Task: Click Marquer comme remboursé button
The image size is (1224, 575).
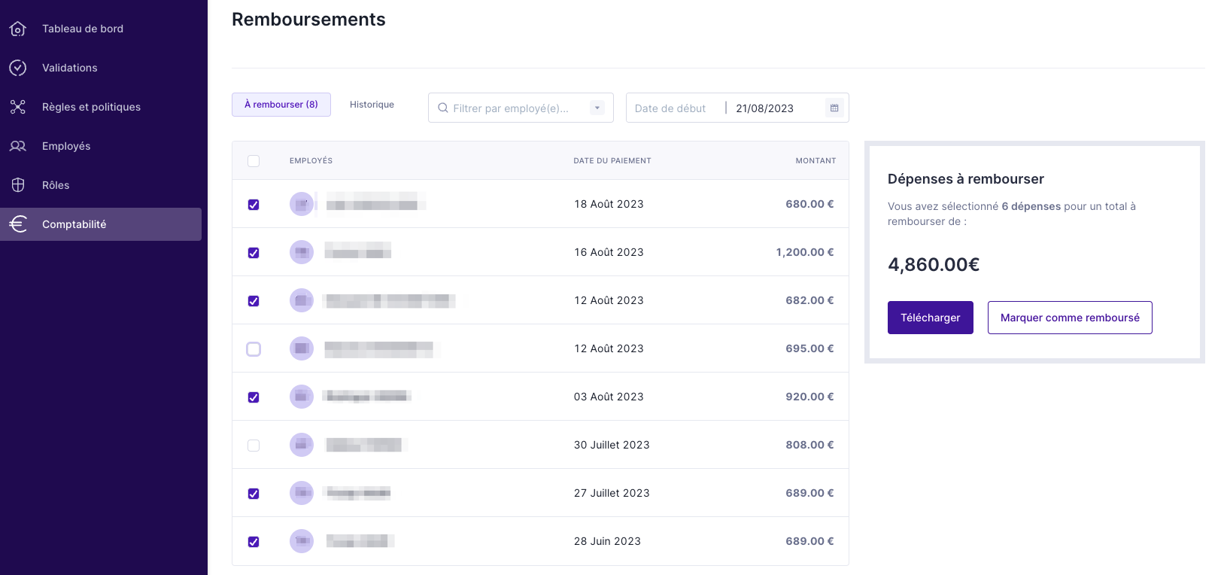Action: click(1069, 318)
